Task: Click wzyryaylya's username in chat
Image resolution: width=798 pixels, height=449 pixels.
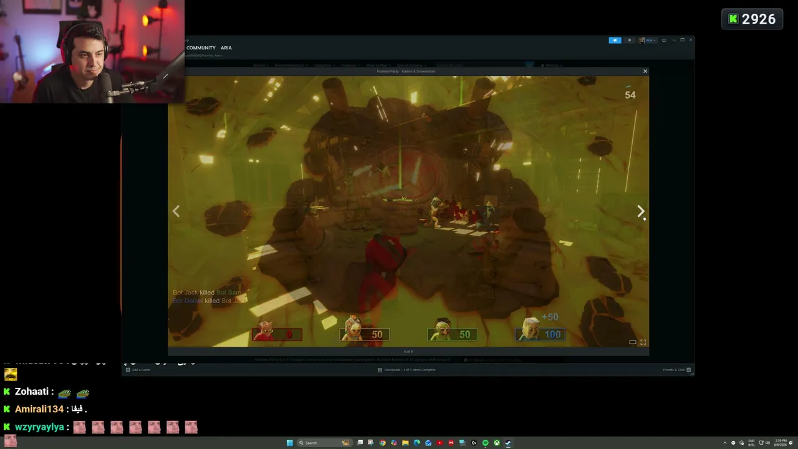Action: click(40, 427)
